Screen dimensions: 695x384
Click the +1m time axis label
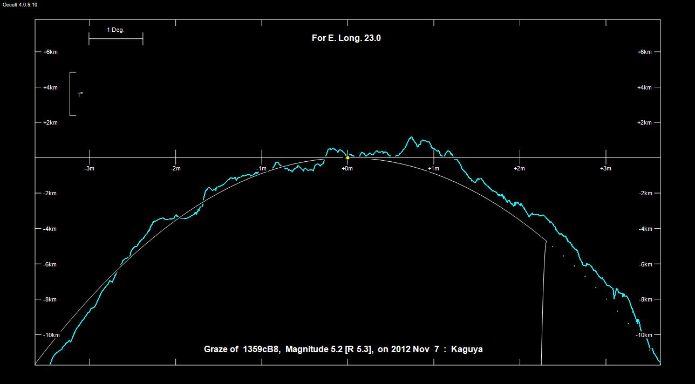[433, 168]
